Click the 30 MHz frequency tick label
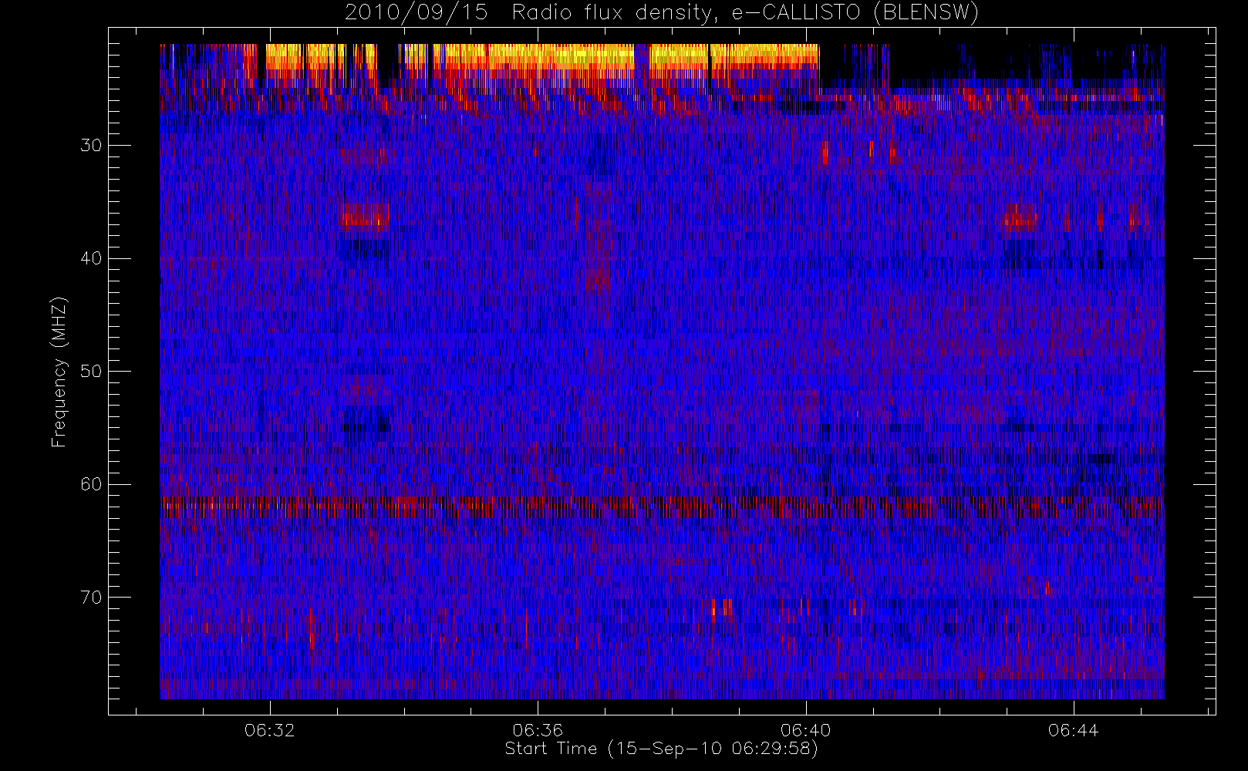Screen dimensions: 1248x771 pyautogui.click(x=90, y=146)
